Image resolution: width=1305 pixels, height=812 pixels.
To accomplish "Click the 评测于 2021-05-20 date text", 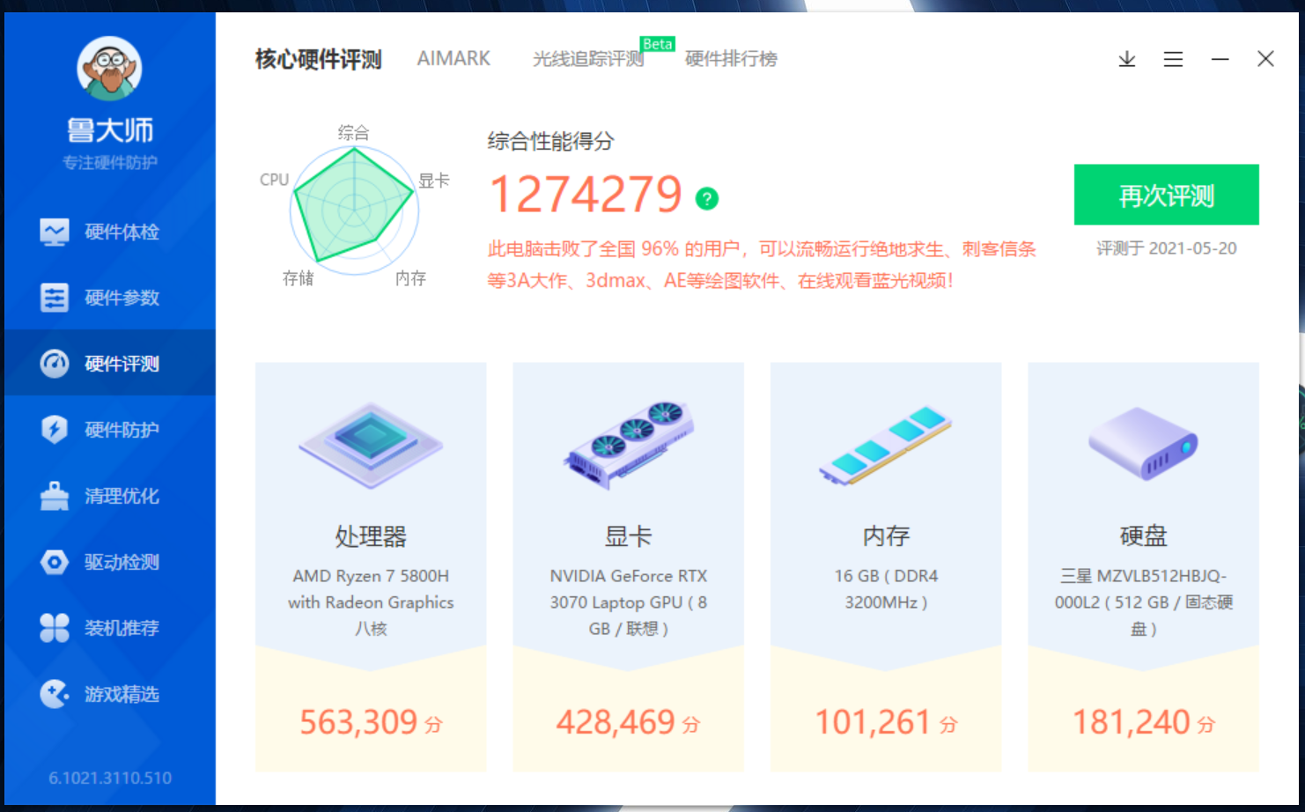I will coord(1166,248).
